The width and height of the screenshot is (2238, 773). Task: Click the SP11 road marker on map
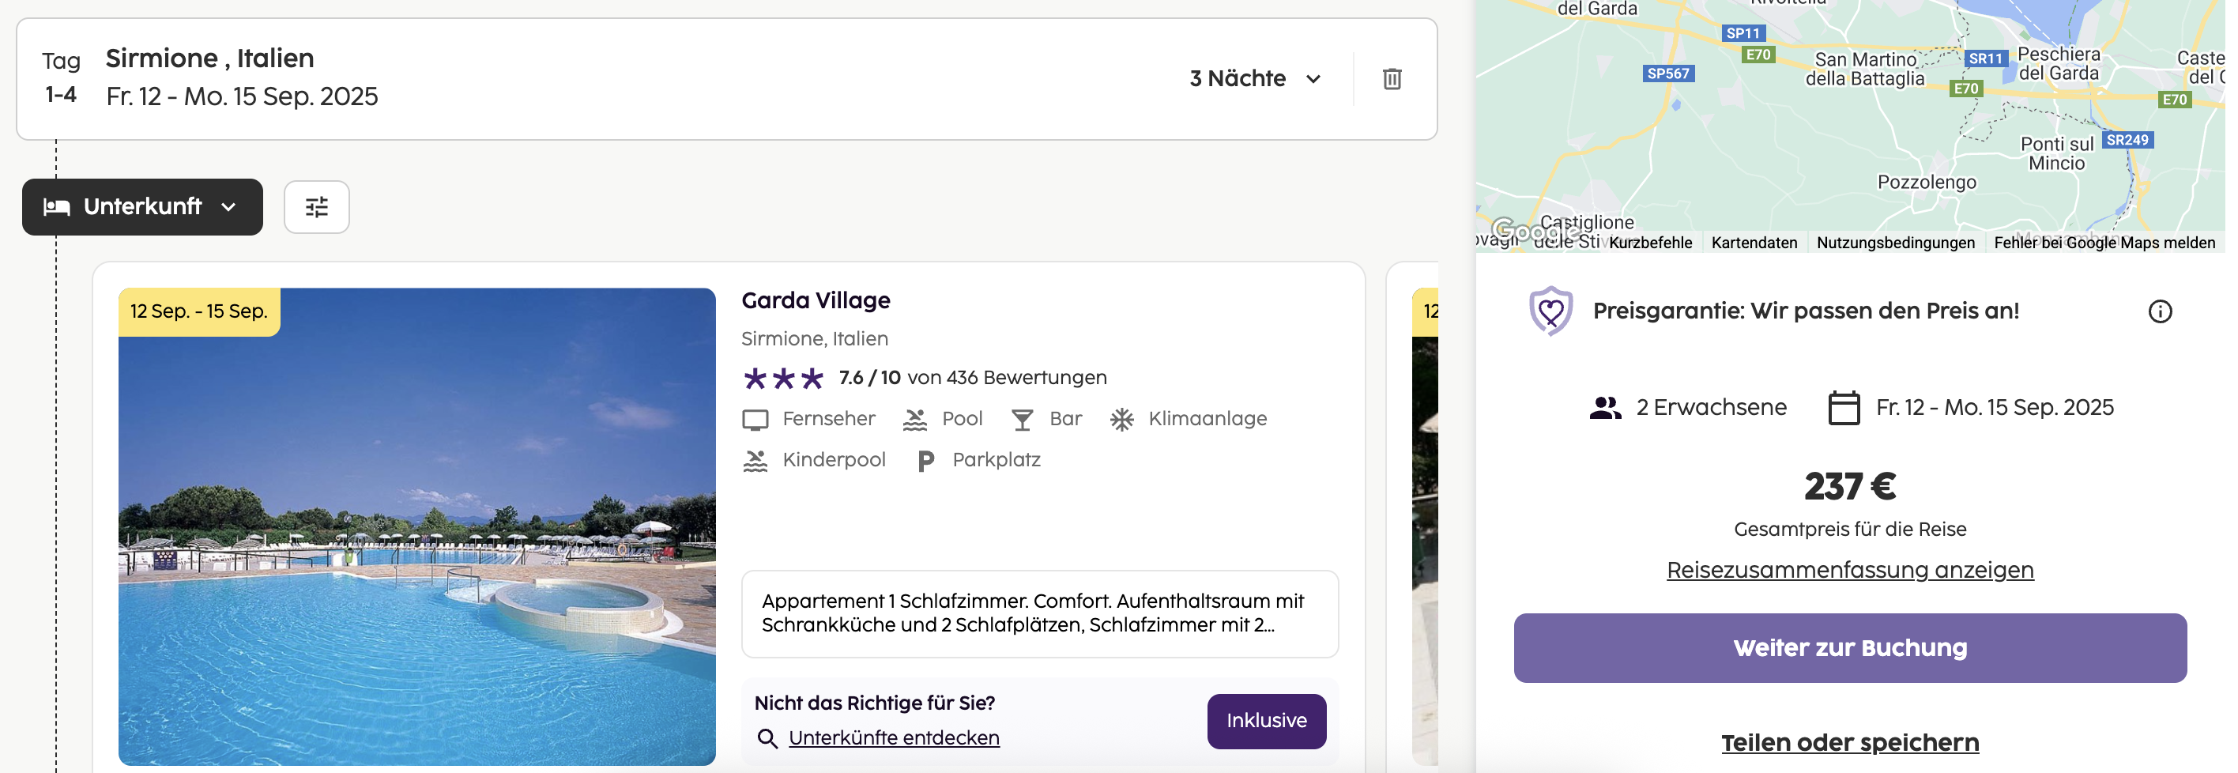click(1743, 34)
